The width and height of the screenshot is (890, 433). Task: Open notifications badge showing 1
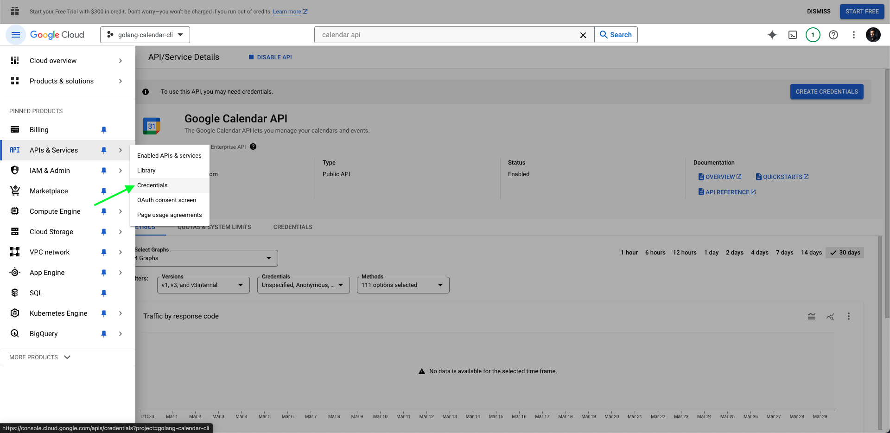(813, 35)
